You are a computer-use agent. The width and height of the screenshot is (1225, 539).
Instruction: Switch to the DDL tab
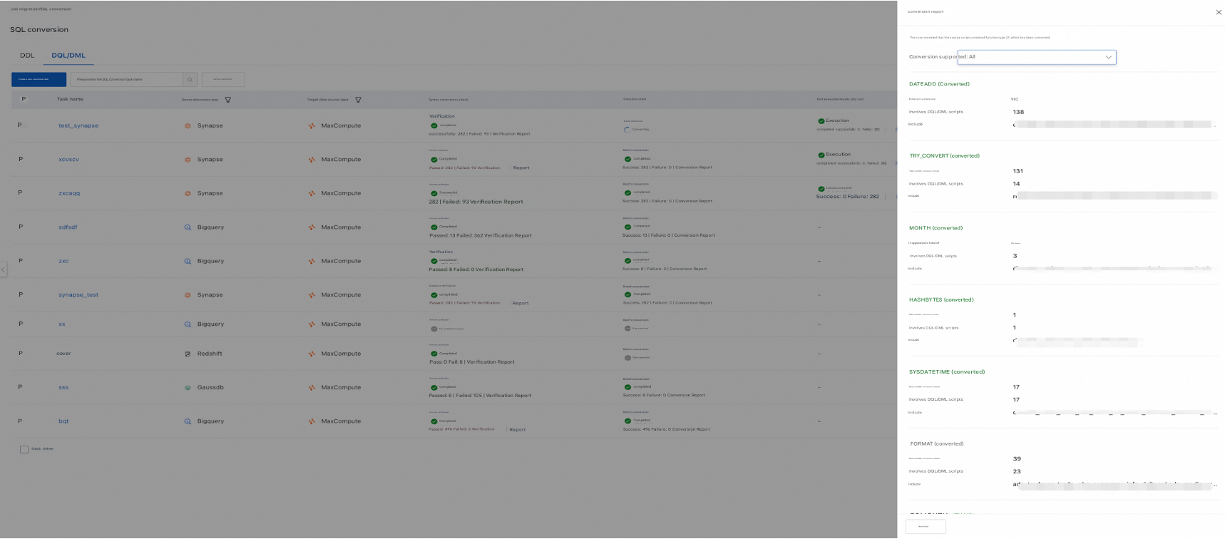pos(27,56)
